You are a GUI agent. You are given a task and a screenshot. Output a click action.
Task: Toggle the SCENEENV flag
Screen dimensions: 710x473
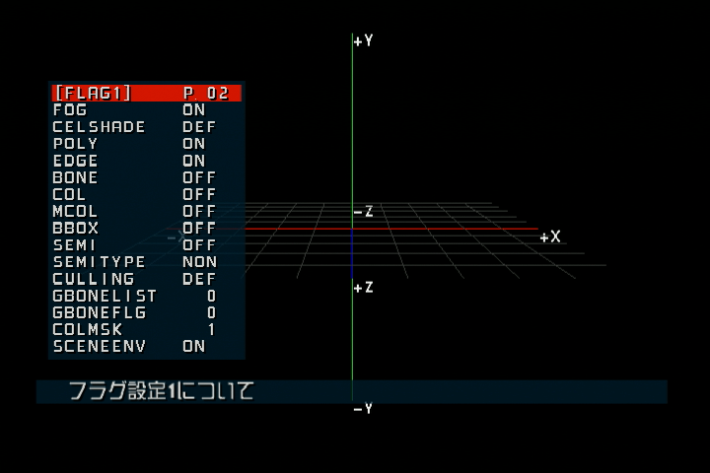pos(147,347)
